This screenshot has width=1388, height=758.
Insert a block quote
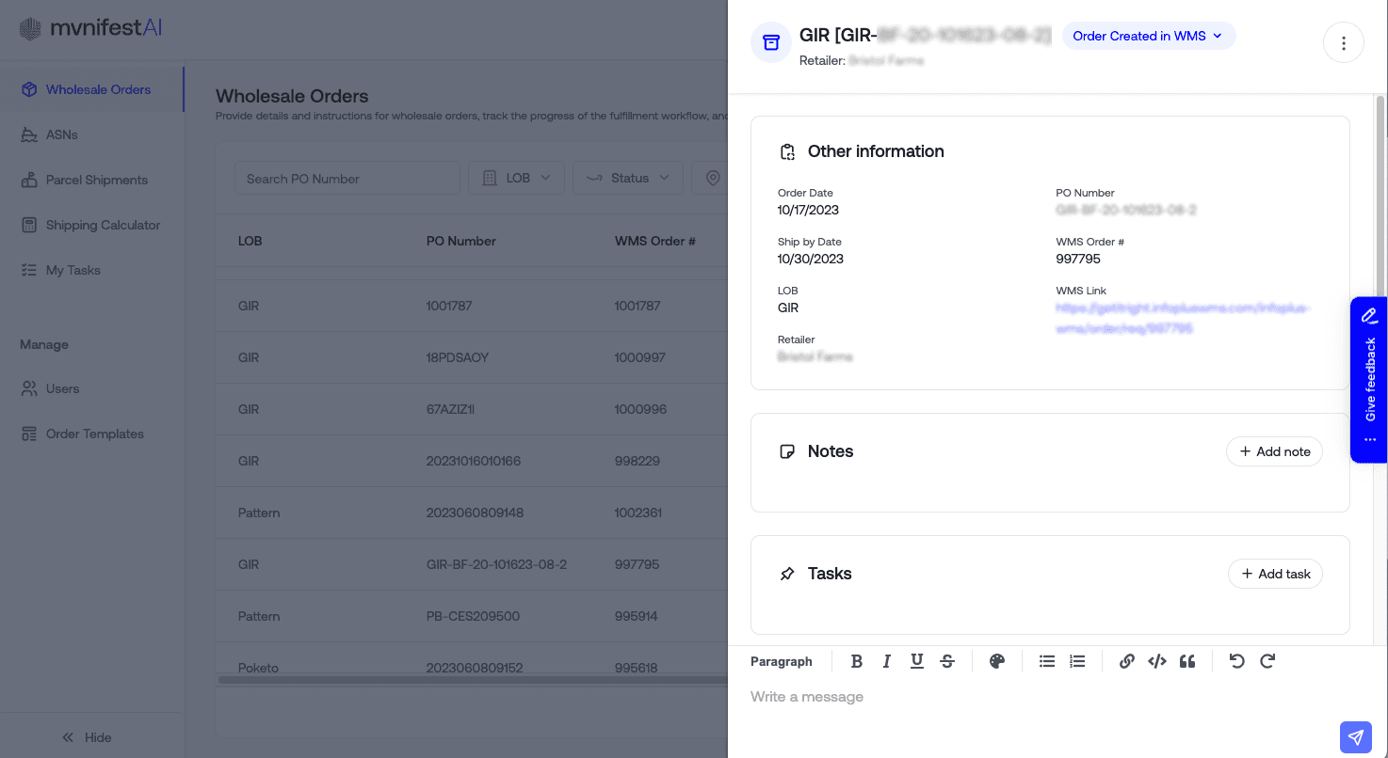[1187, 661]
